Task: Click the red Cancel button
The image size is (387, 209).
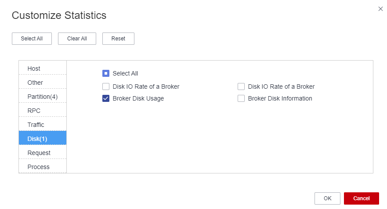Action: pyautogui.click(x=362, y=198)
